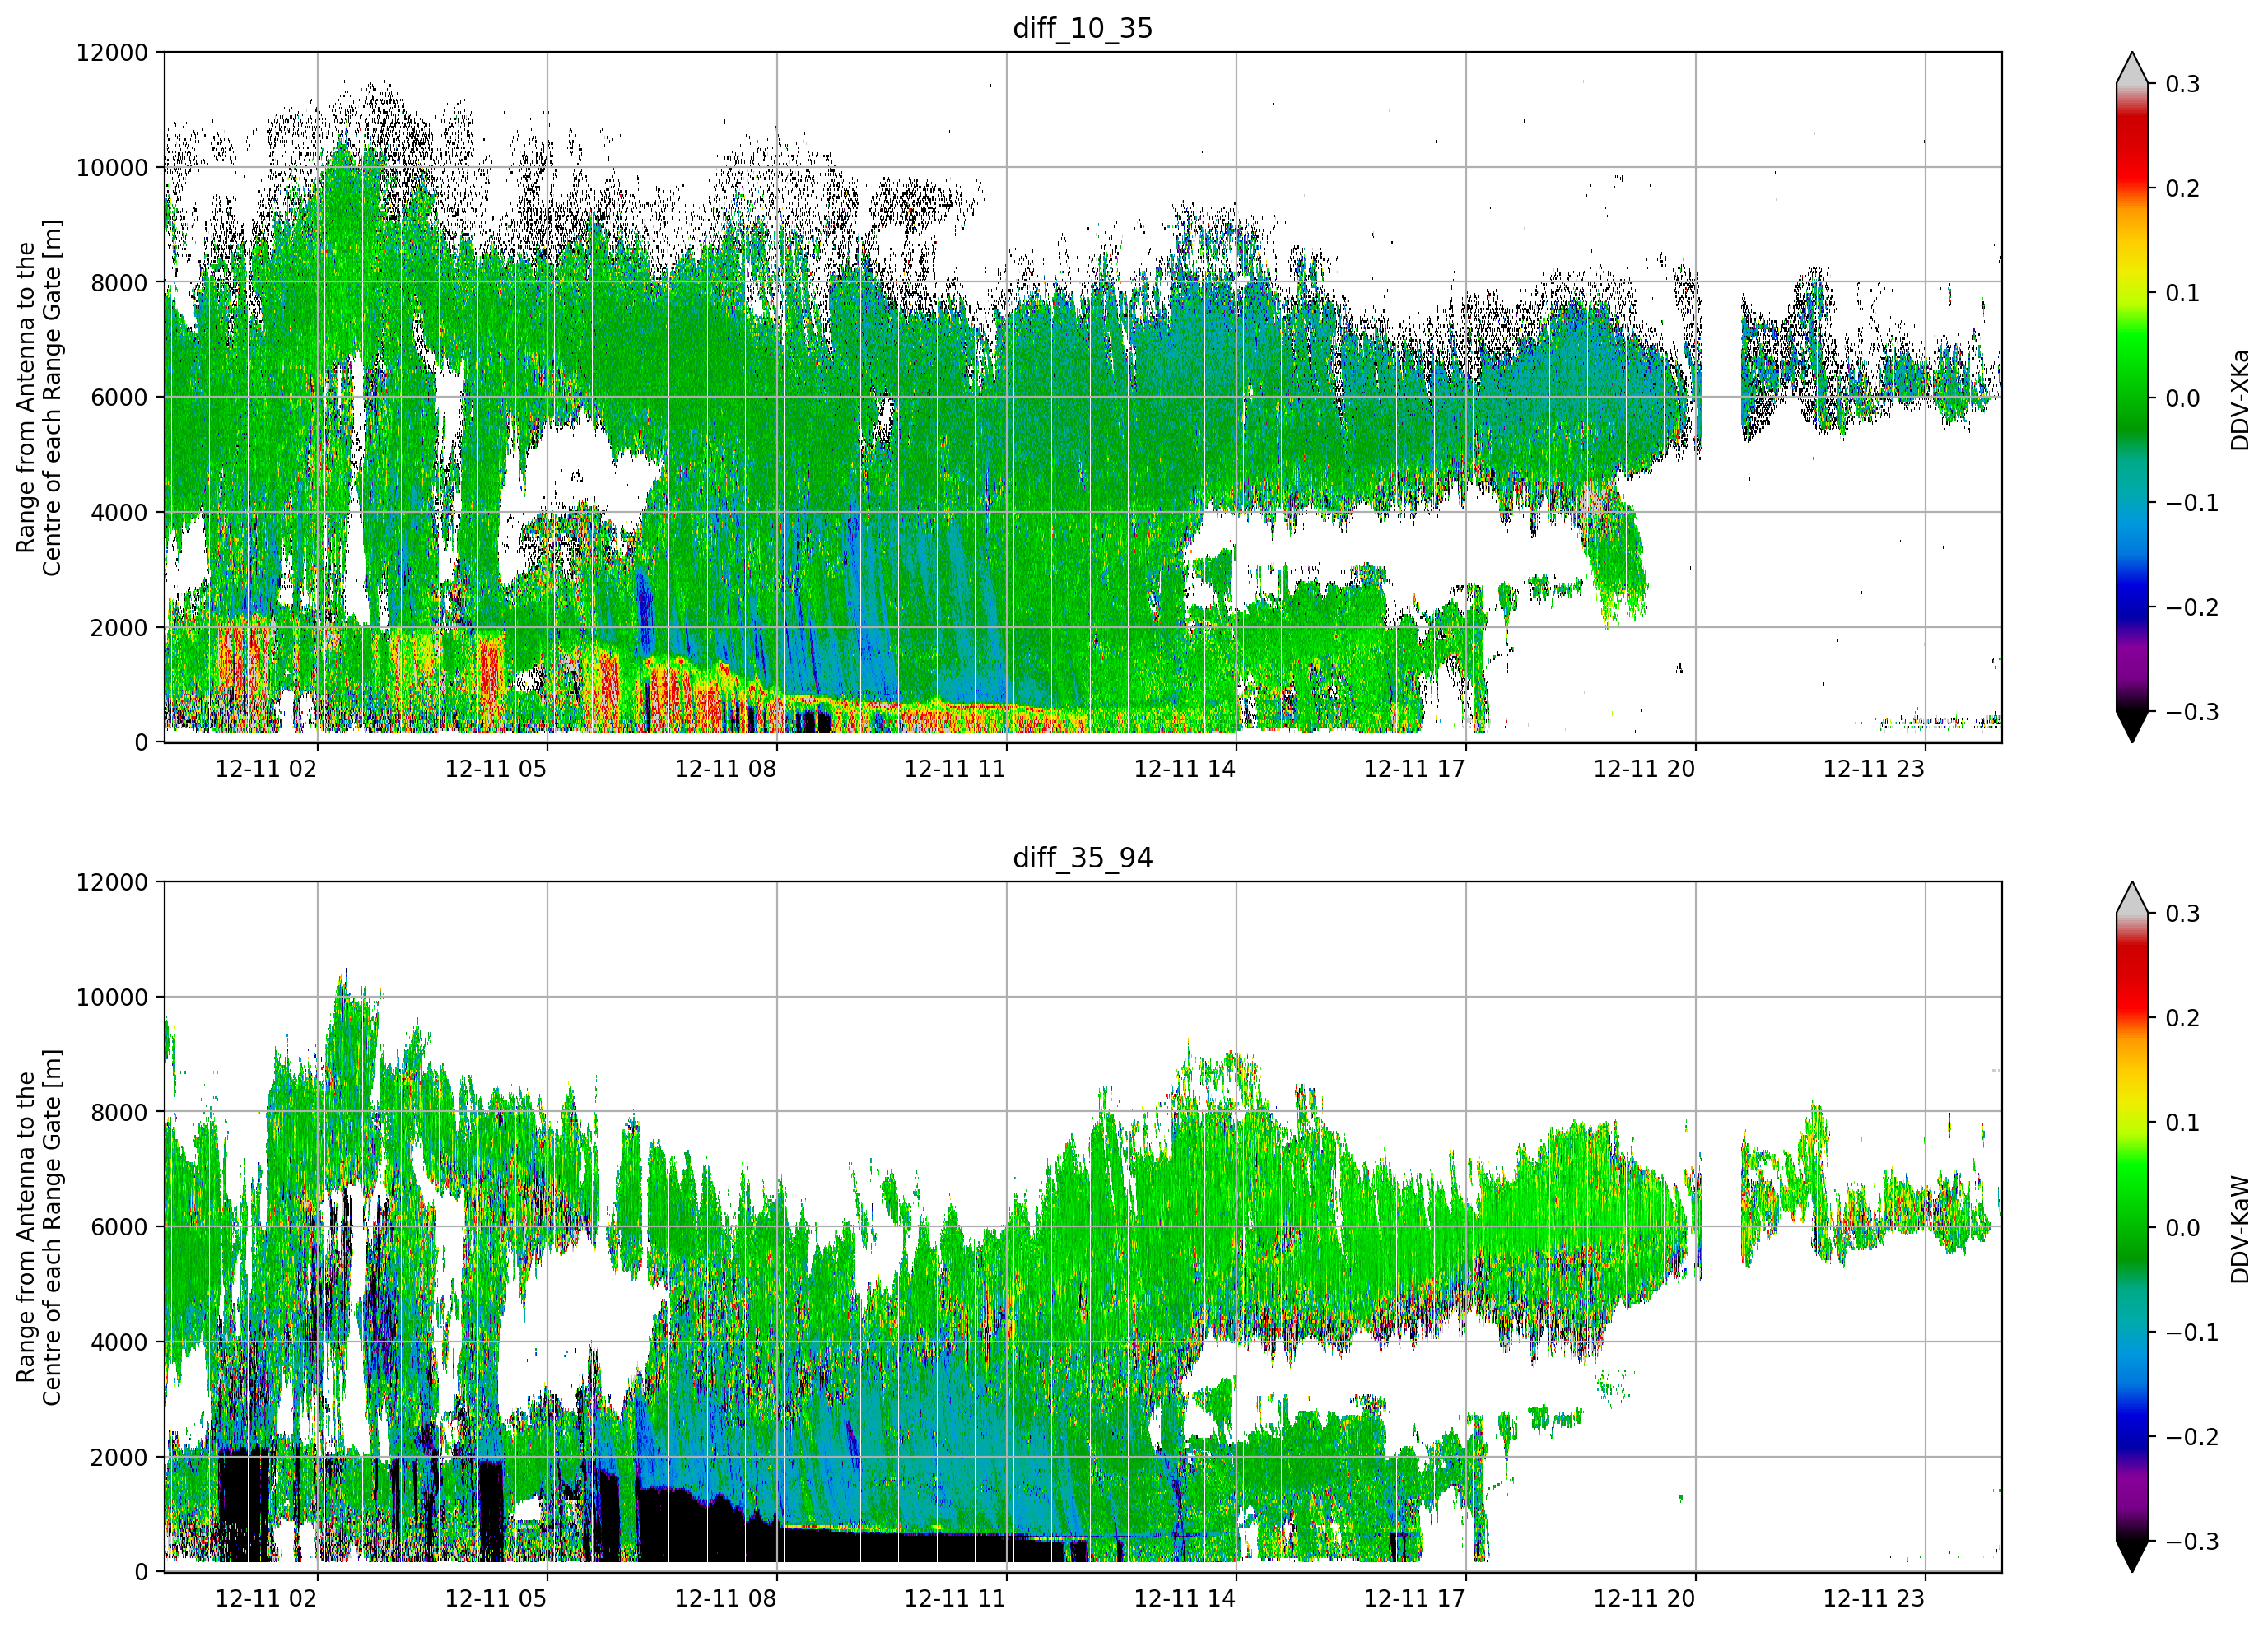Click the −0.1 tick on DDV-KaW colorbar
The width and height of the screenshot is (2268, 1628).
point(2191,1332)
